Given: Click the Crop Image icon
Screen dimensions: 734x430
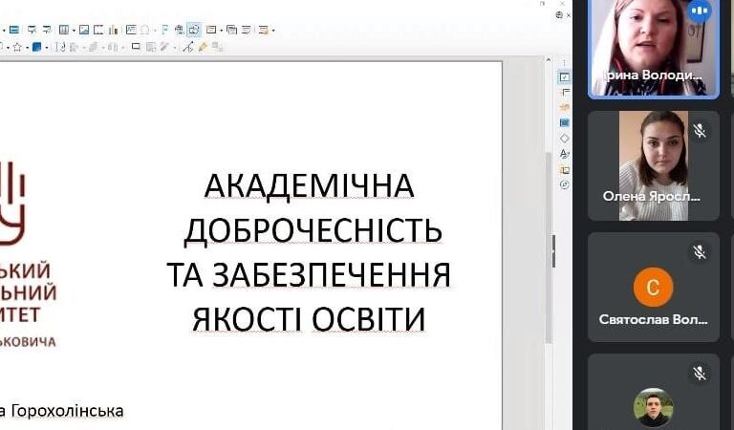Looking at the screenshot, I should (150, 47).
